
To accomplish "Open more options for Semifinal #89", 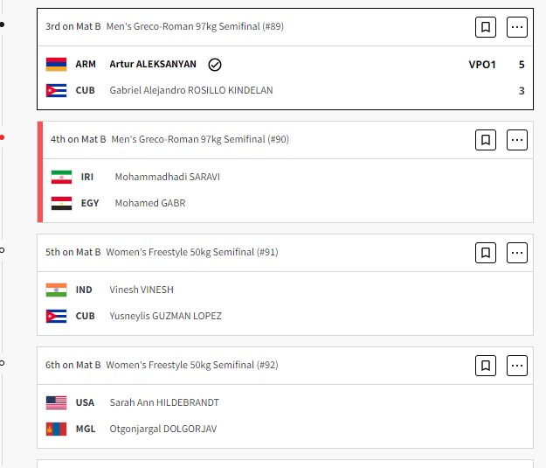I will (517, 27).
